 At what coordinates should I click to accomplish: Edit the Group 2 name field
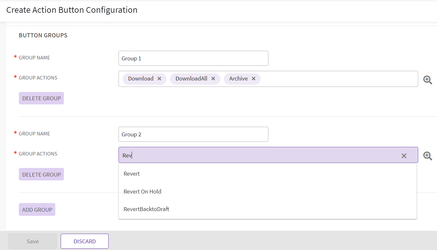click(193, 134)
